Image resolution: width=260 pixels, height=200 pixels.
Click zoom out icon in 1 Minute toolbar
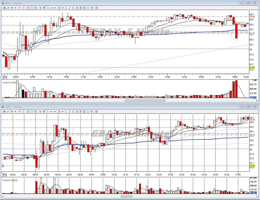pyautogui.click(x=32, y=111)
